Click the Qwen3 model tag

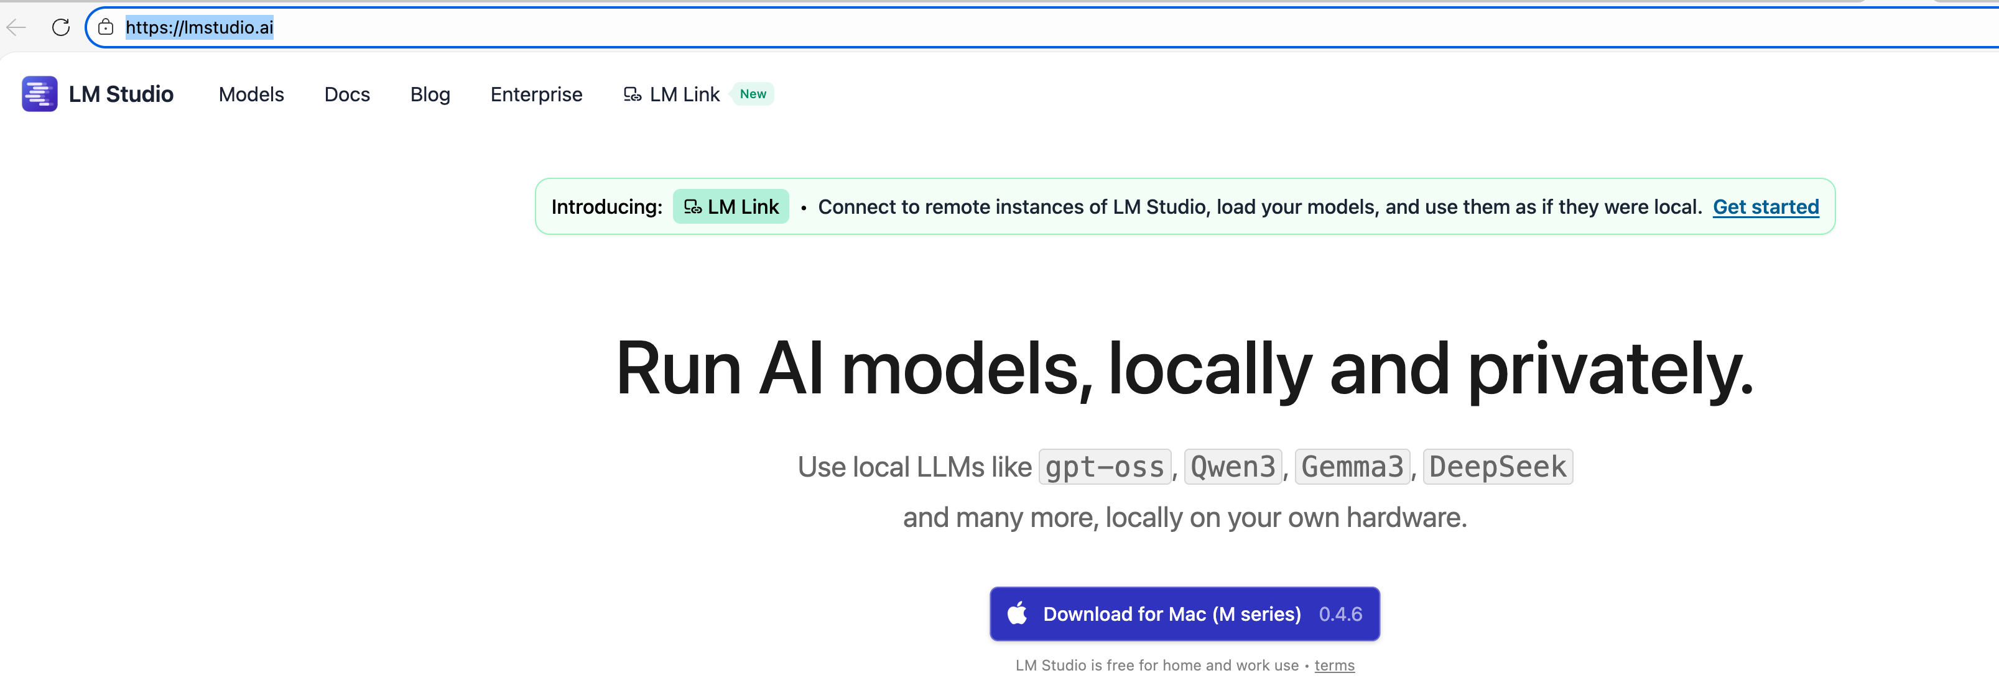[x=1232, y=467]
